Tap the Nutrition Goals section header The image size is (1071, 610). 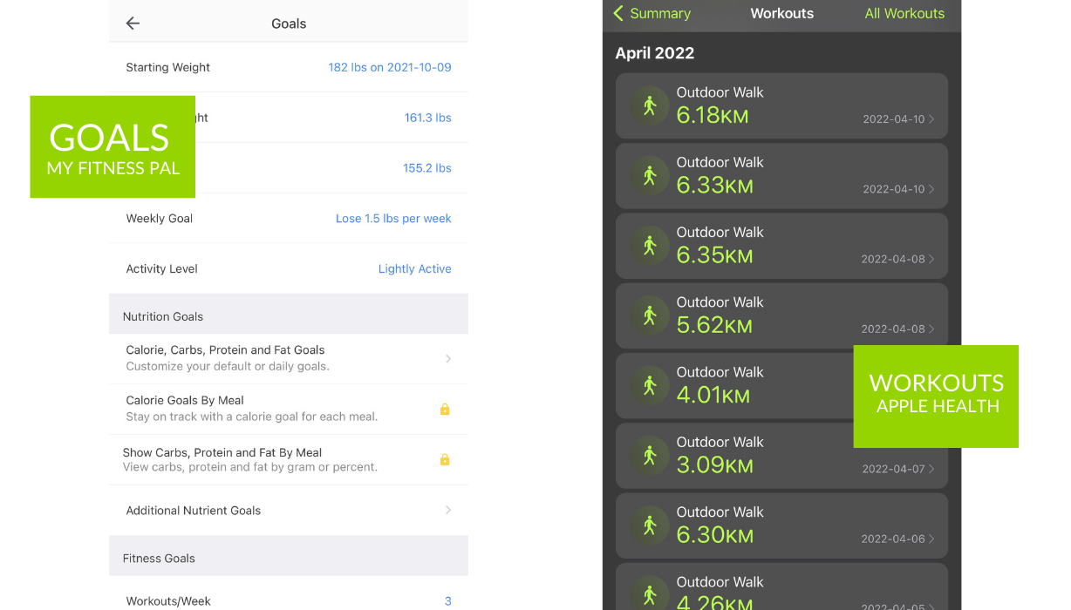coord(289,314)
